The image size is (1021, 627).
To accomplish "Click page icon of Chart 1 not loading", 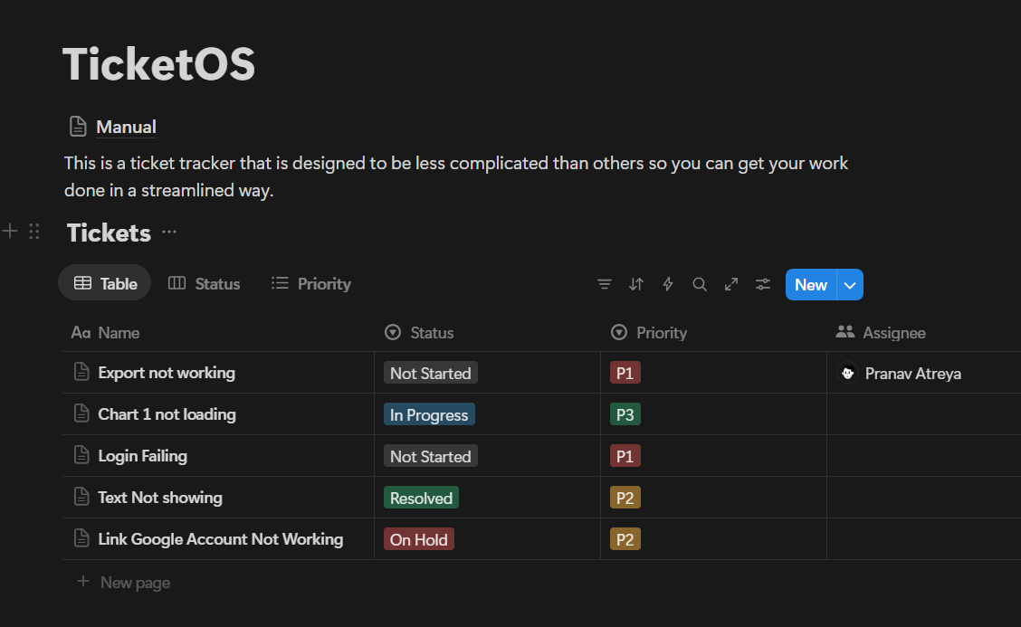I will point(81,413).
